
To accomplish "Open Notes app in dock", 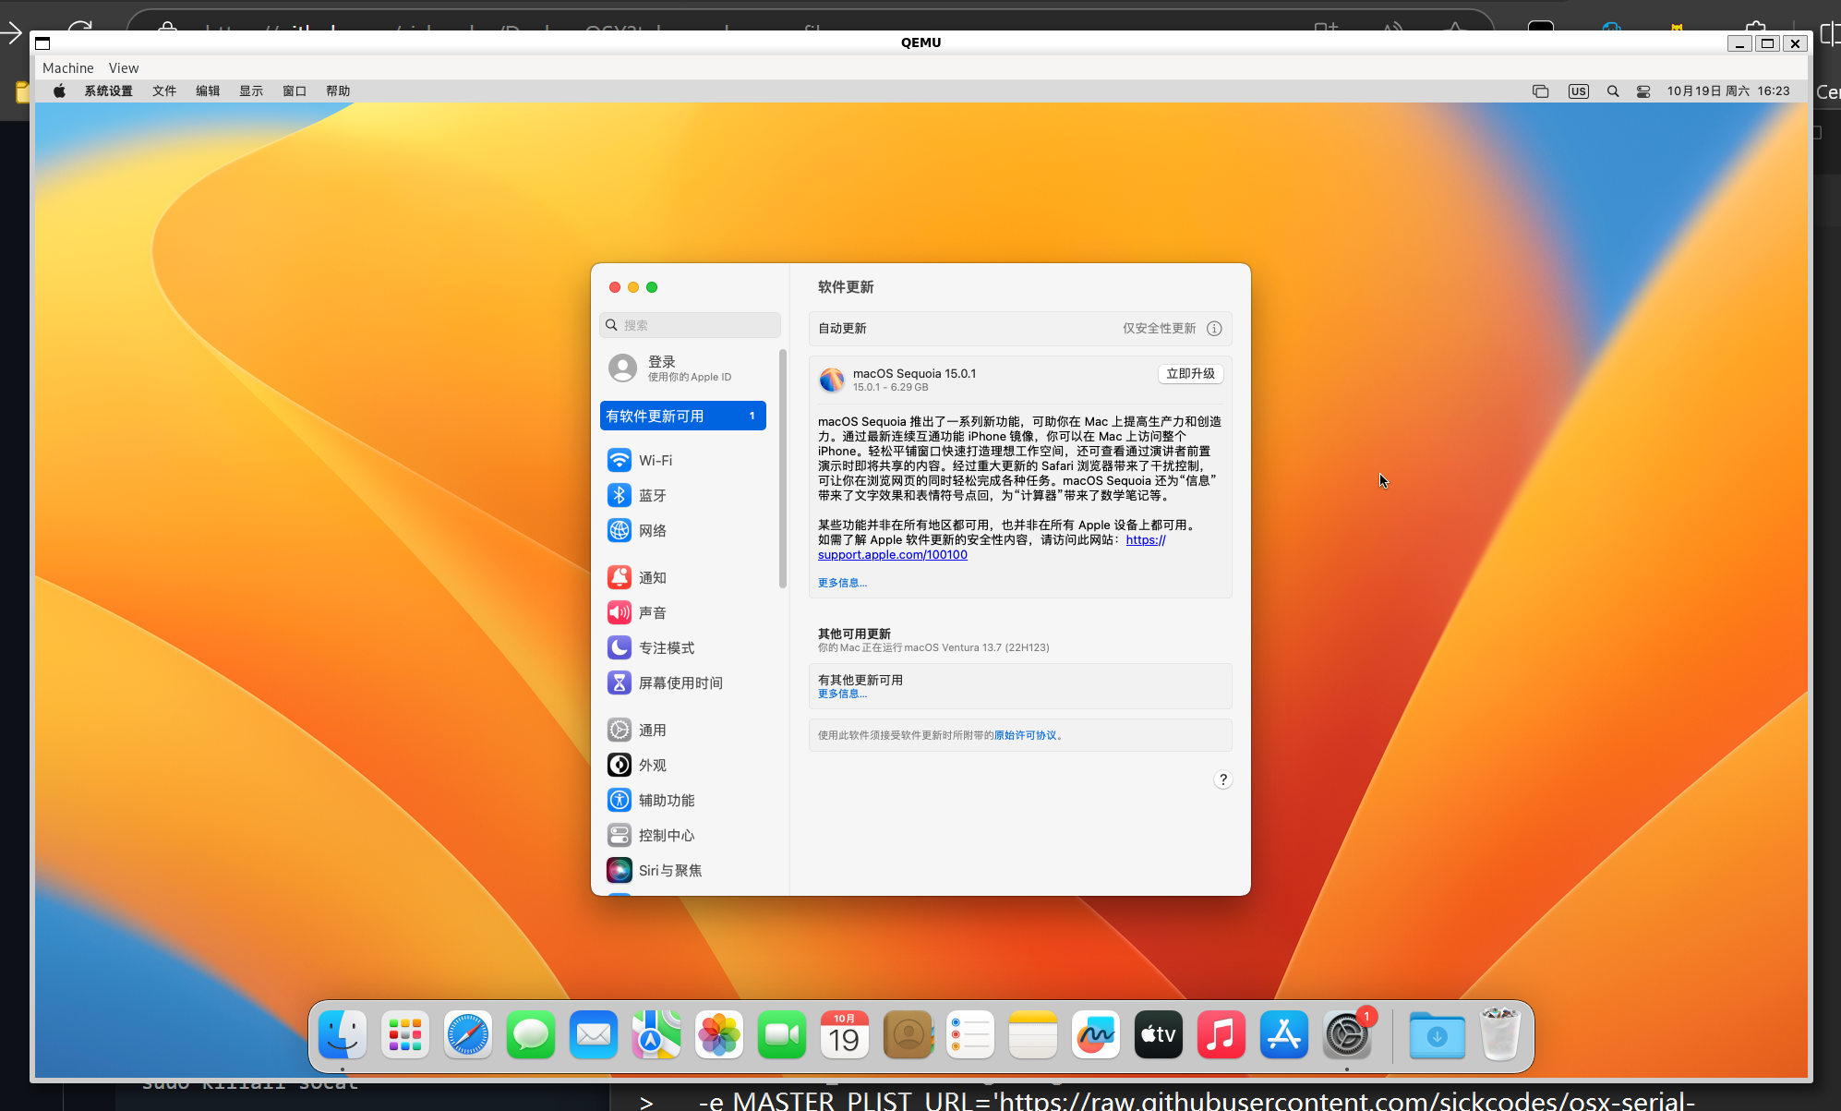I will coord(1033,1034).
